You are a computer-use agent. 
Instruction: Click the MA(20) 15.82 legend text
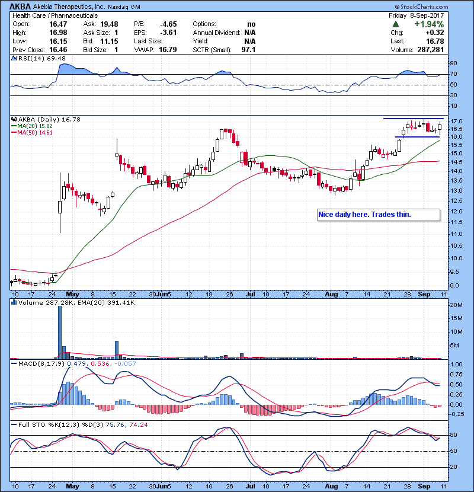pyautogui.click(x=35, y=126)
